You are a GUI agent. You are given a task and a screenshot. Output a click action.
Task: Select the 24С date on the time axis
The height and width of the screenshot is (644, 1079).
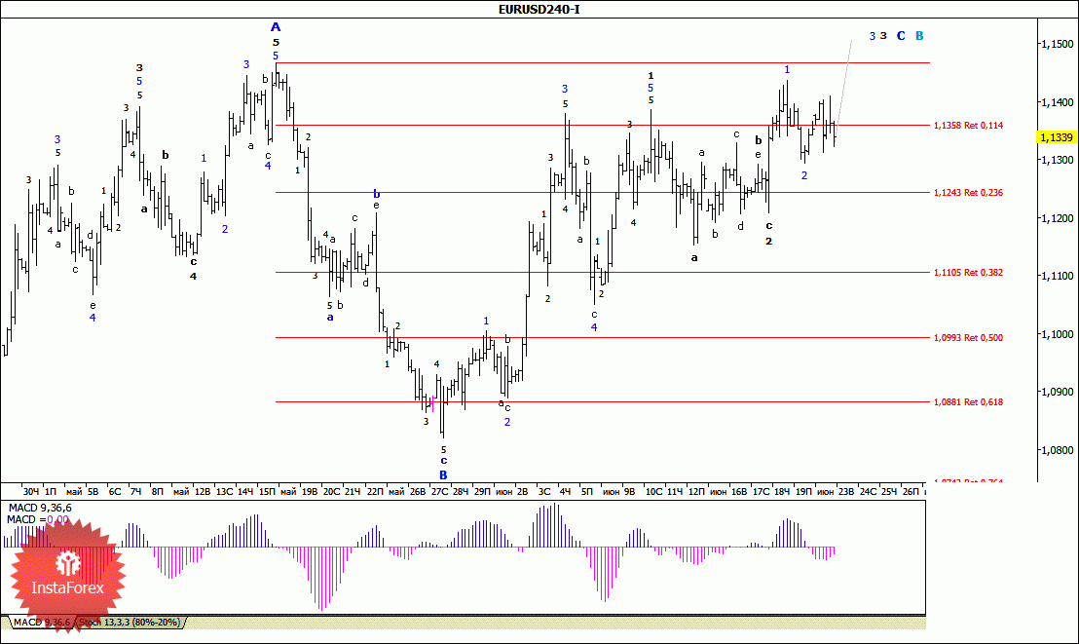(x=869, y=492)
